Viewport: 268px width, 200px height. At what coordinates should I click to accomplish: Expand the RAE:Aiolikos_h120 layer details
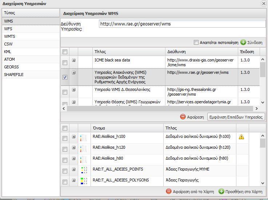[74, 148]
